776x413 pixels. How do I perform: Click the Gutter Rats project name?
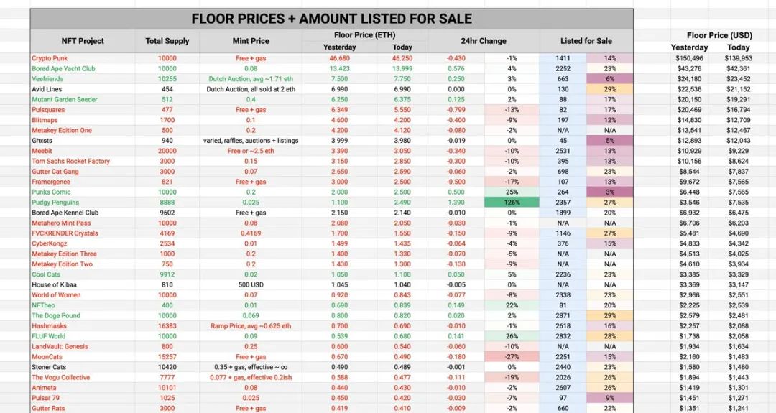[50, 409]
